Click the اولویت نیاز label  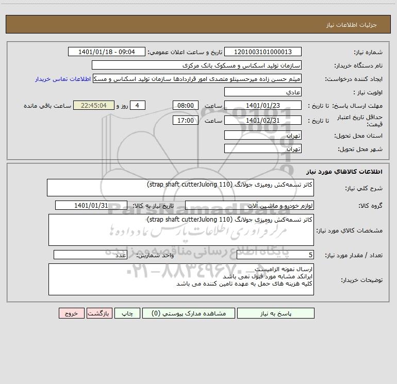[368, 93]
